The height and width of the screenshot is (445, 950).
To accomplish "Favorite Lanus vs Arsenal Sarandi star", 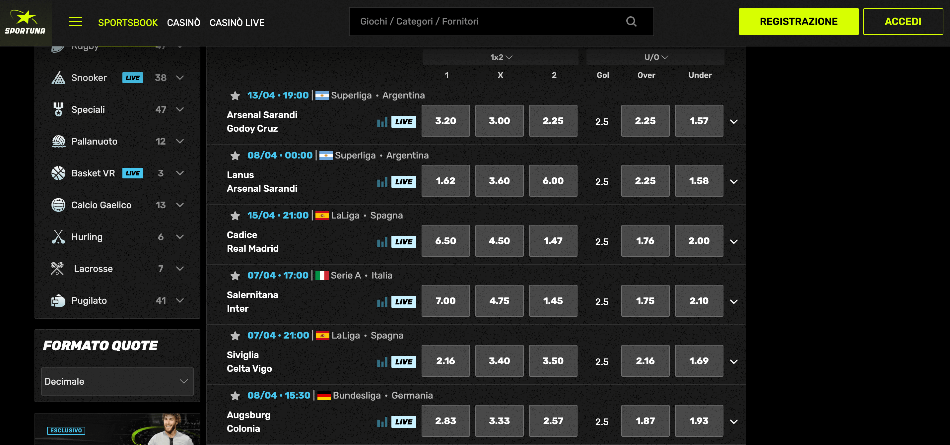I will click(x=235, y=156).
